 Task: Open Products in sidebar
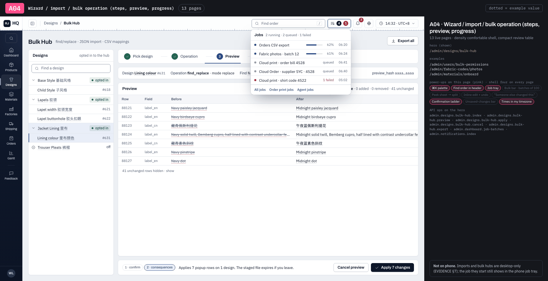[11, 67]
